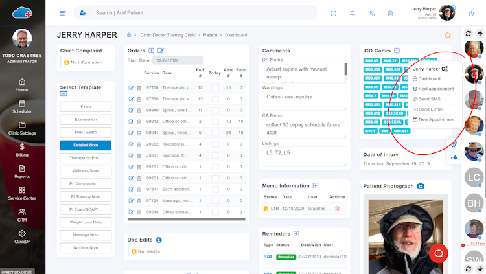Screen dimensions: 486x274
Task: Move patient queue down with arrow
Action: (480, 268)
